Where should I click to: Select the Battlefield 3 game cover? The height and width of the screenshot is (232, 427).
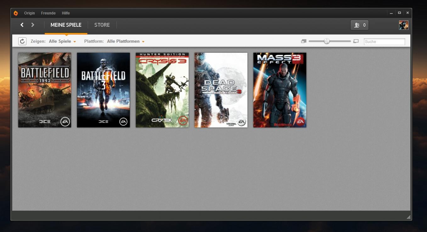point(104,90)
